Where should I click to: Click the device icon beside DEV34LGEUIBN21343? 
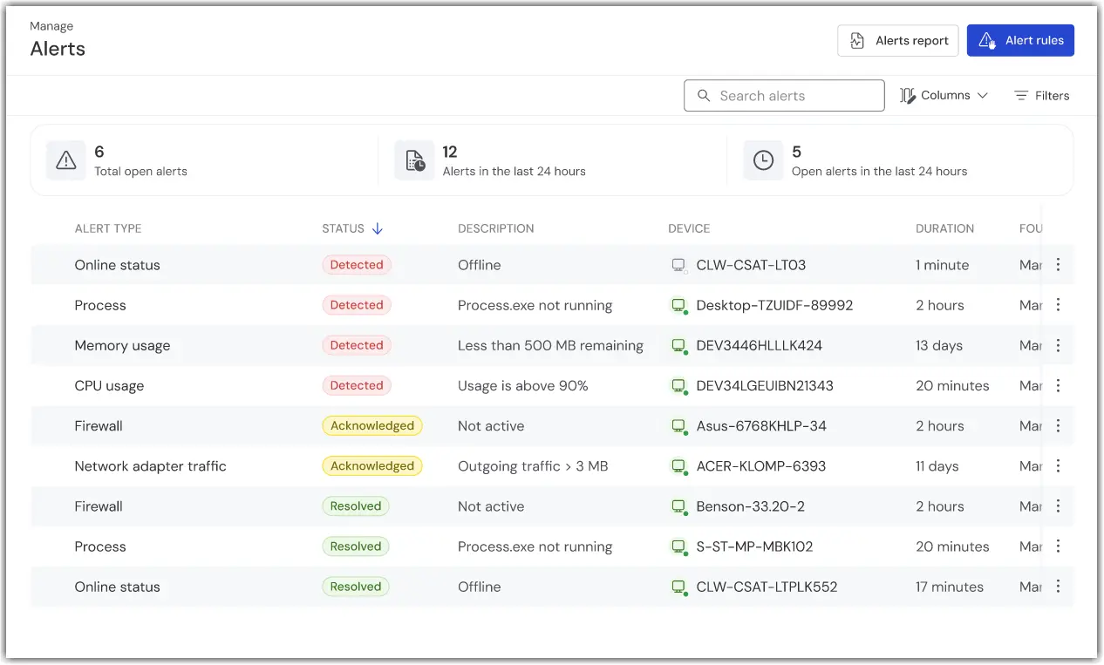tap(678, 385)
